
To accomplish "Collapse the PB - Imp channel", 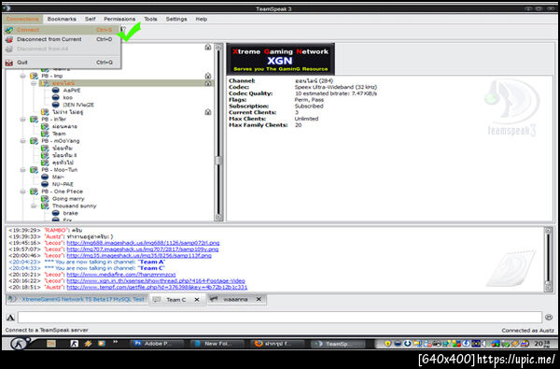I will pos(22,76).
